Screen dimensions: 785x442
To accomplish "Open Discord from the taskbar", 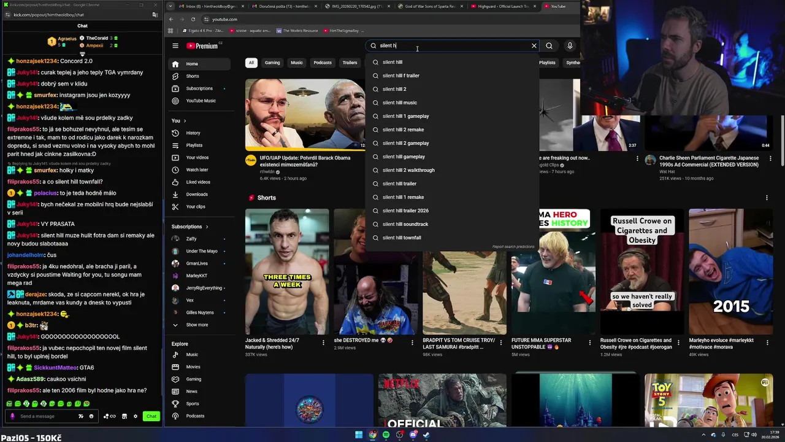I will 413,435.
